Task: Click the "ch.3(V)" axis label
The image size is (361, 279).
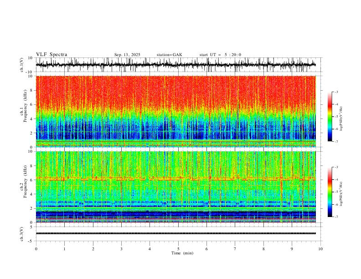Action: 22,234
